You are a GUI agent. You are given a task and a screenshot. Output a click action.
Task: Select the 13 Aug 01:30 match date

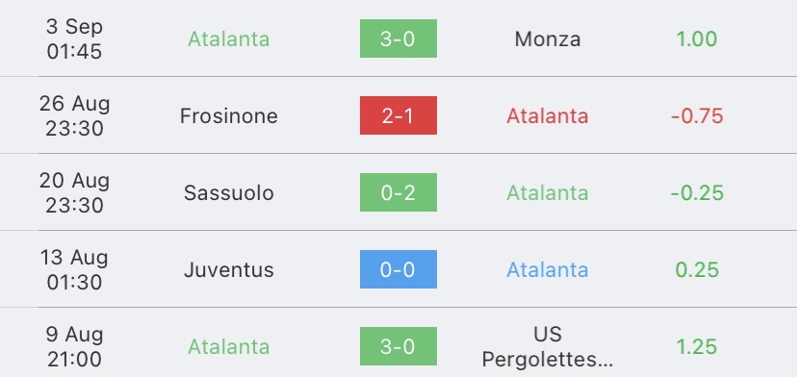[74, 270]
